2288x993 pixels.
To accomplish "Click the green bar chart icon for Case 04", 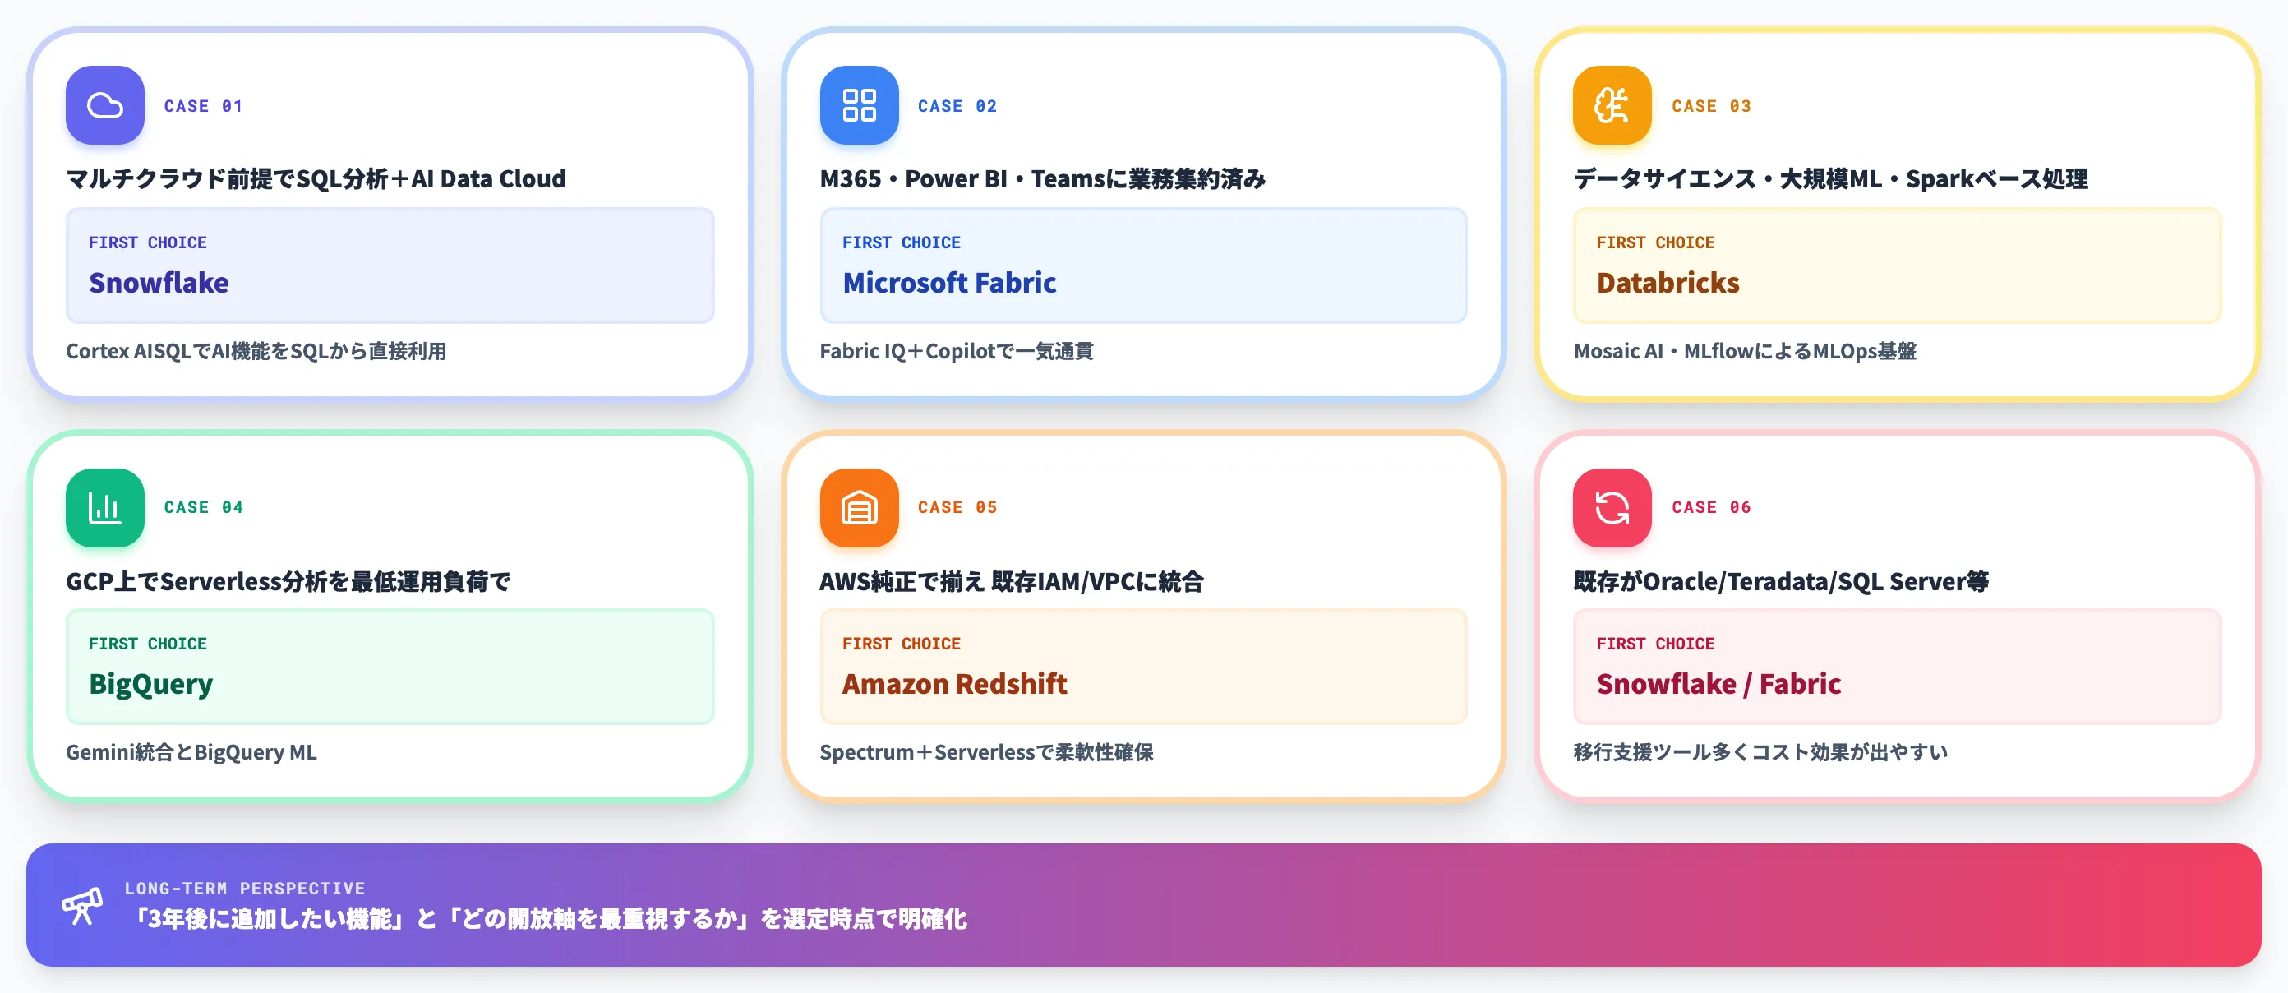I will point(105,507).
